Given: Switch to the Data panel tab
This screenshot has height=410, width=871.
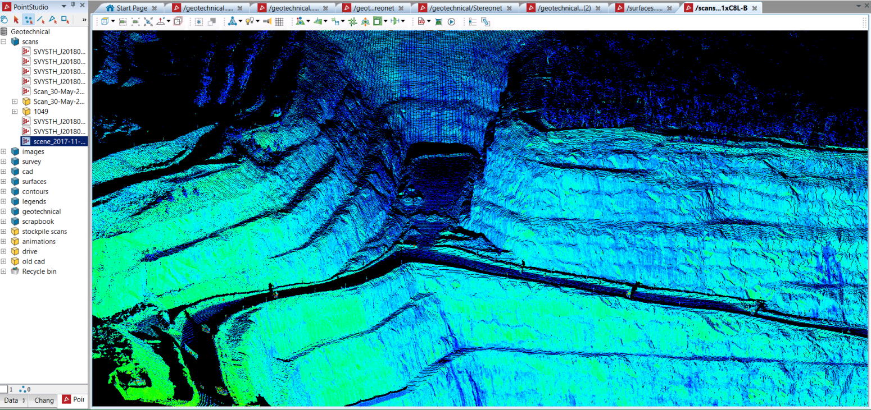Looking at the screenshot, I should [x=11, y=400].
